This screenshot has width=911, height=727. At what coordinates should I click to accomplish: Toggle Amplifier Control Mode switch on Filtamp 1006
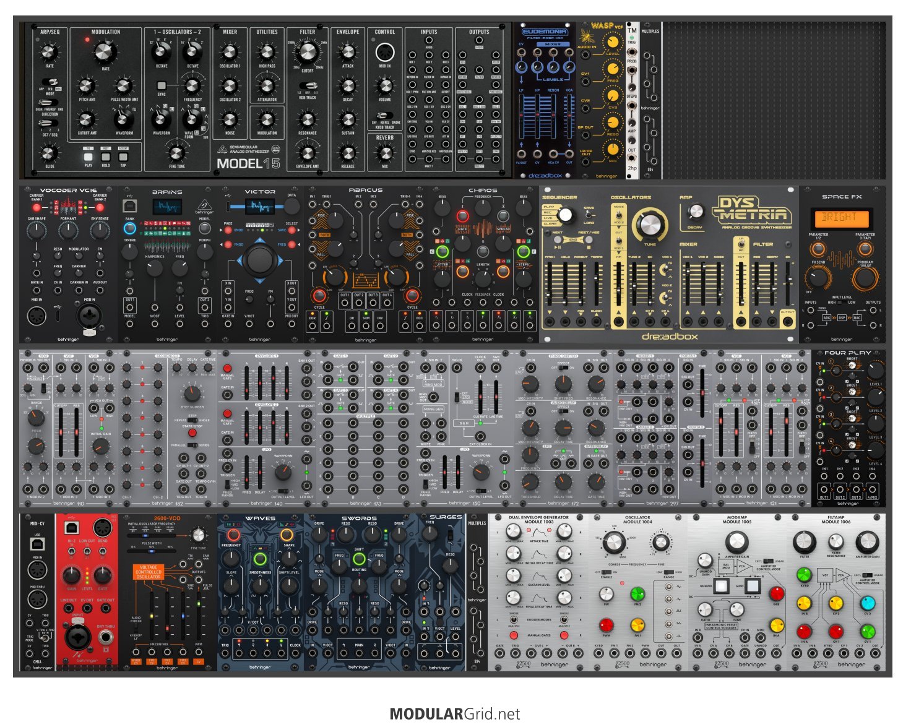click(x=868, y=575)
